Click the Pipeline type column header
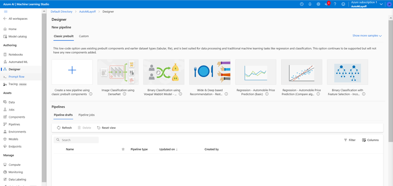 [139, 149]
